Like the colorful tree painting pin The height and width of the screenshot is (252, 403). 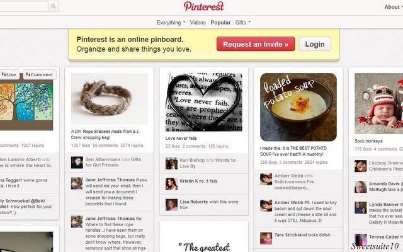pyautogui.click(x=9, y=74)
